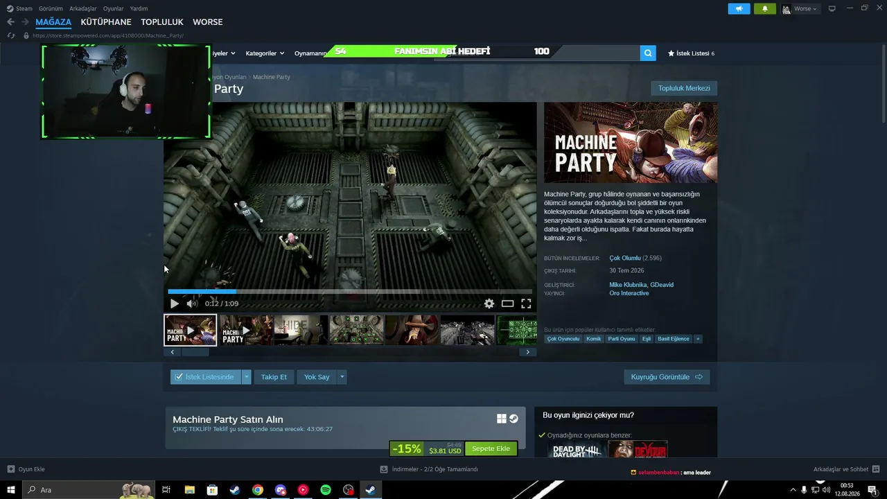Open the Topluluk Merkezi button
The height and width of the screenshot is (499, 887).
point(684,88)
